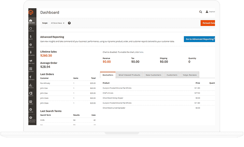This screenshot has height=147, width=244.
Task: Open the System gear icon
Action: [x=31, y=109]
